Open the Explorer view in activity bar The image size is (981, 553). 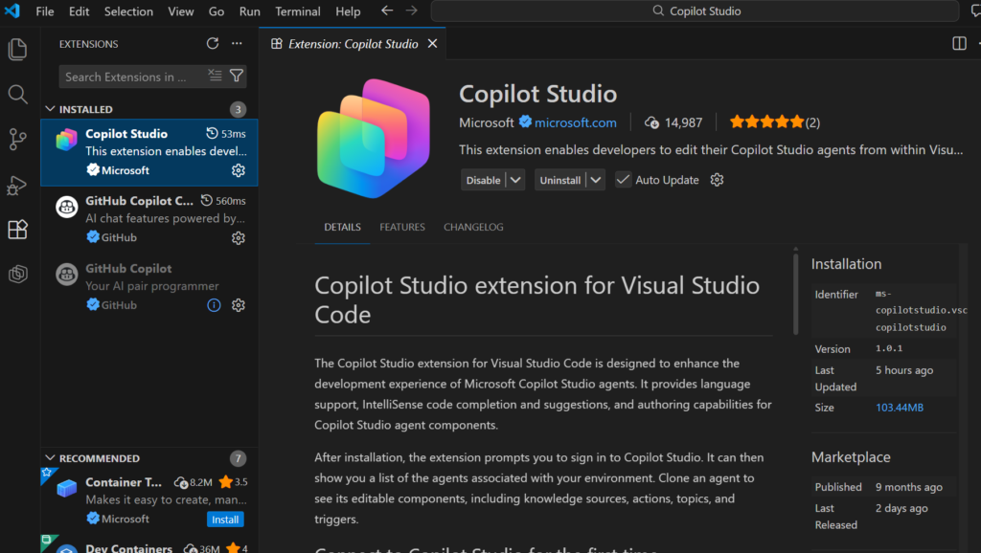coord(17,50)
